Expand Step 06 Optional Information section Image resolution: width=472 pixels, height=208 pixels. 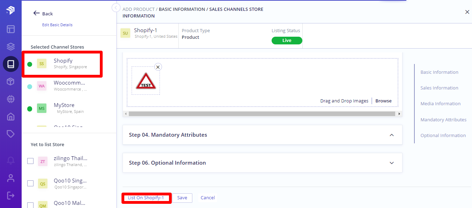click(392, 163)
